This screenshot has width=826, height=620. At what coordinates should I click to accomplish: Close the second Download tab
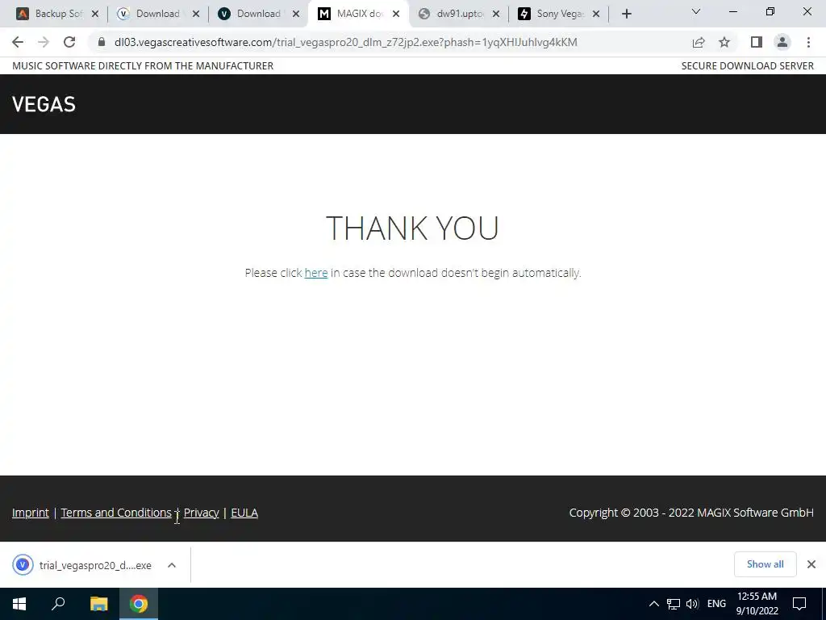point(296,14)
